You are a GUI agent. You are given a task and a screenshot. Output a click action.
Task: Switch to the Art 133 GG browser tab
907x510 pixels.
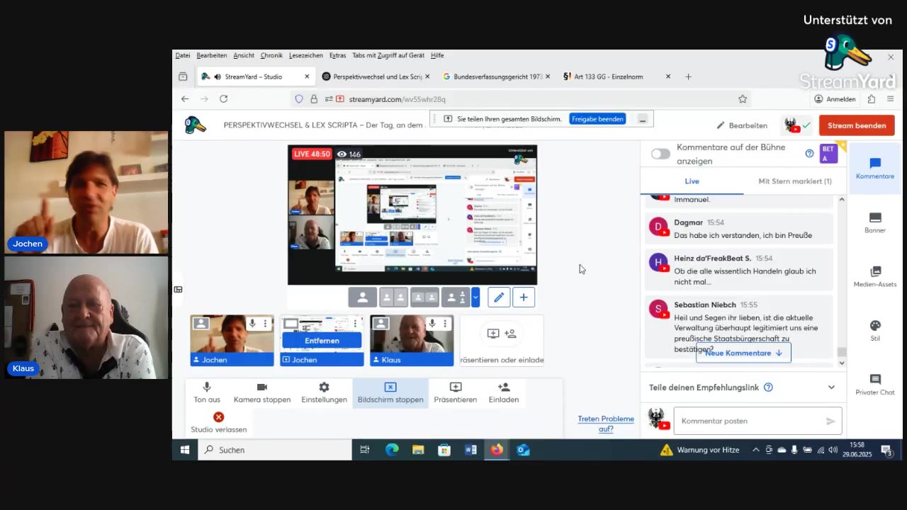click(616, 76)
